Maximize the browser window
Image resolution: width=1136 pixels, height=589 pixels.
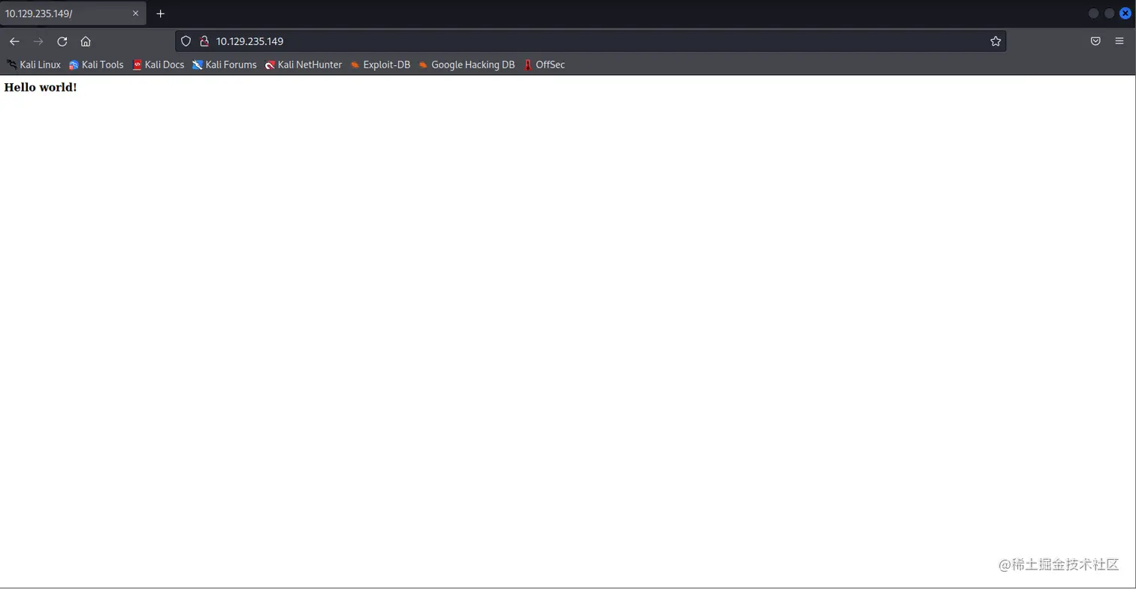point(1109,14)
